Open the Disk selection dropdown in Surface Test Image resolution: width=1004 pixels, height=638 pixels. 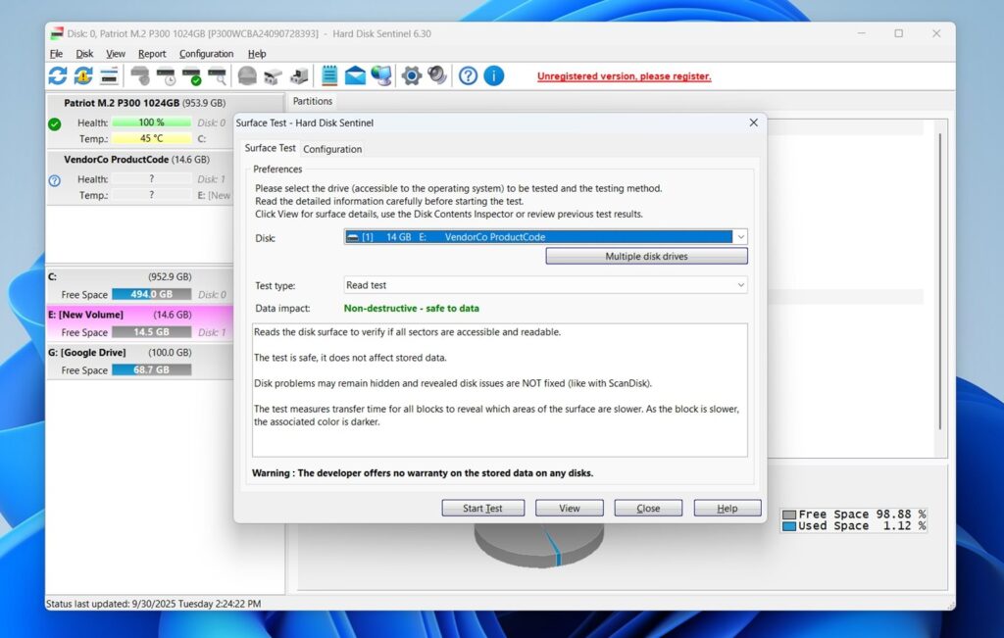click(x=741, y=236)
